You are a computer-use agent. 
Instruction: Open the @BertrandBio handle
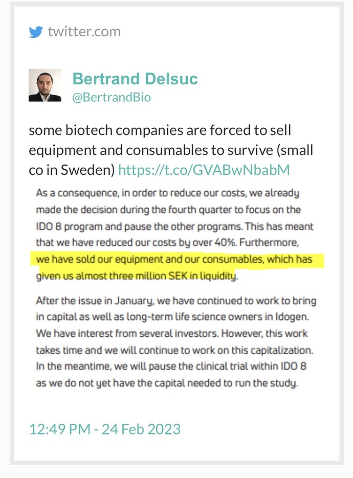click(x=112, y=97)
